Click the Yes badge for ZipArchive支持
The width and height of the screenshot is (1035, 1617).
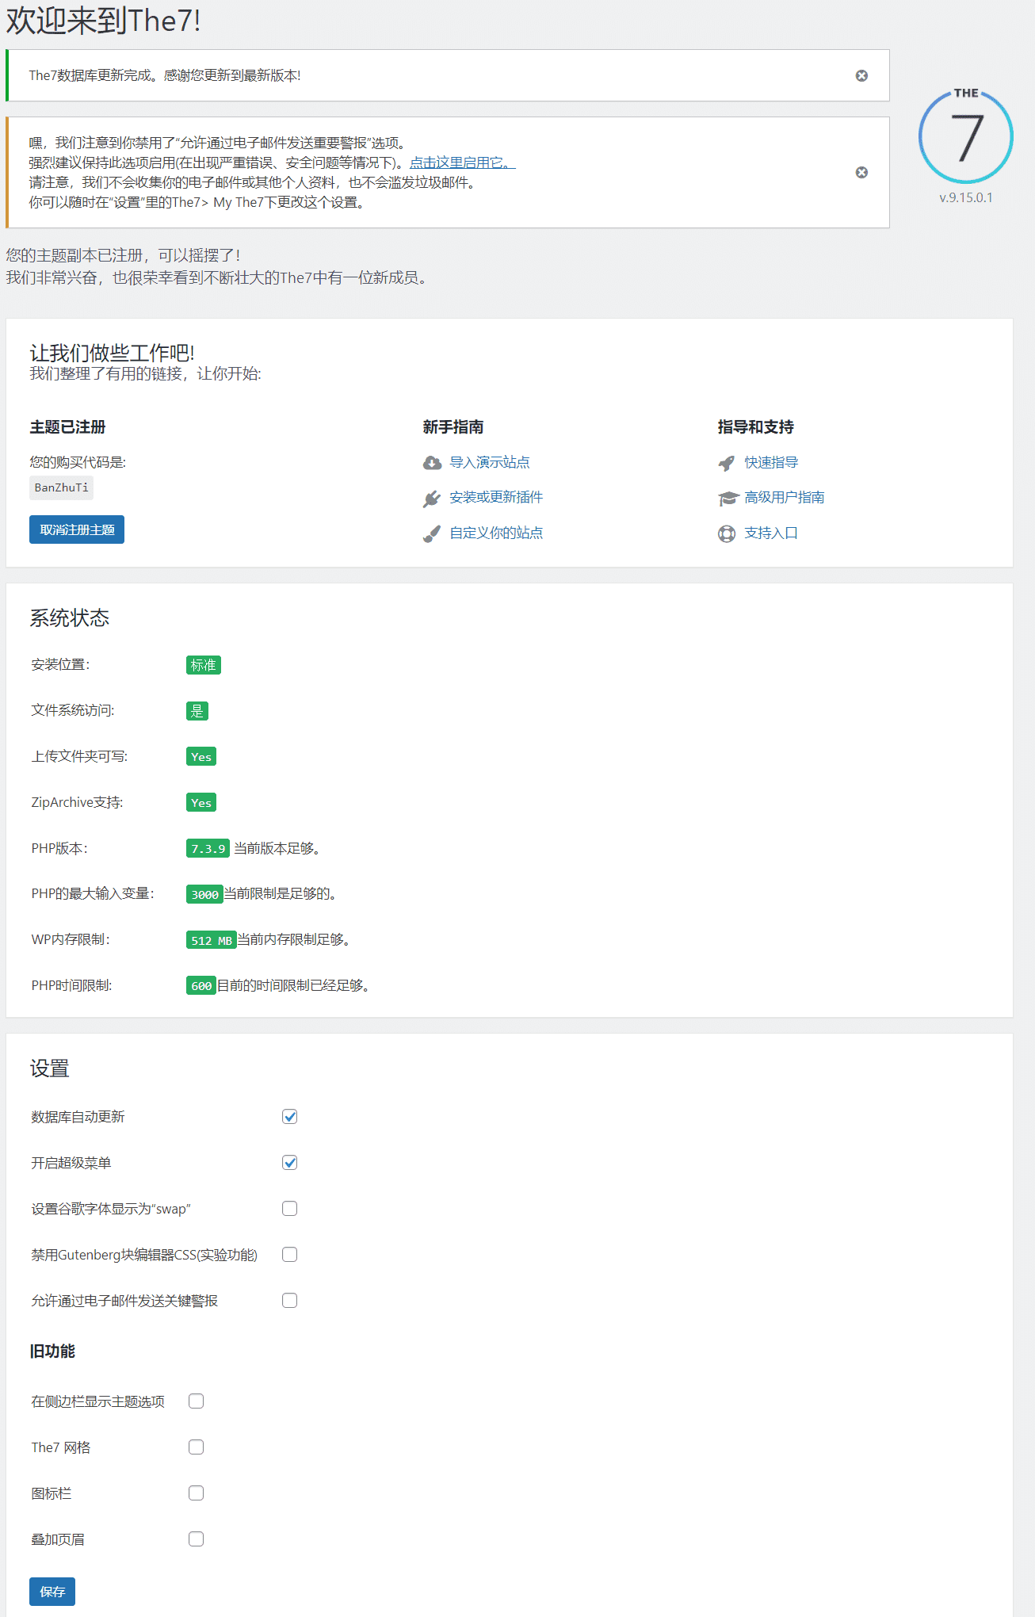(201, 803)
